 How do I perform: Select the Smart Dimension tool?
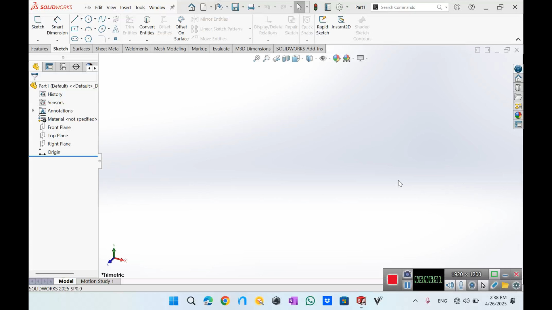[x=57, y=26]
